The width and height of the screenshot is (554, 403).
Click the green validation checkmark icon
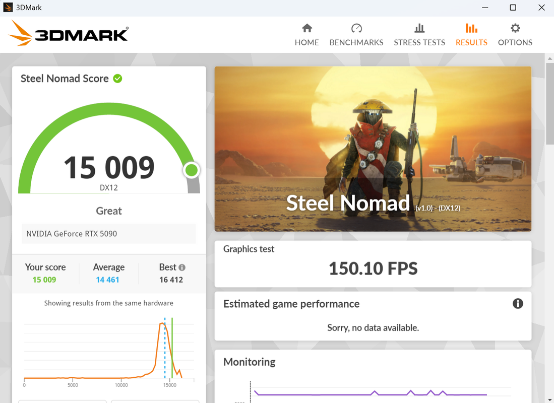[x=117, y=79]
